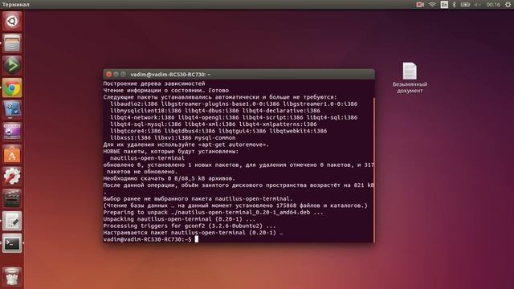
Task: Open the keyboard layout indicator
Action: (444, 5)
